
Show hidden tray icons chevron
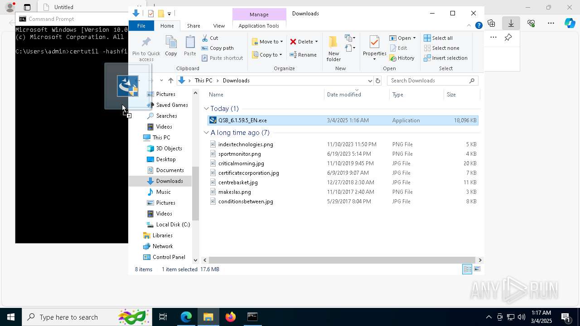coord(488,317)
